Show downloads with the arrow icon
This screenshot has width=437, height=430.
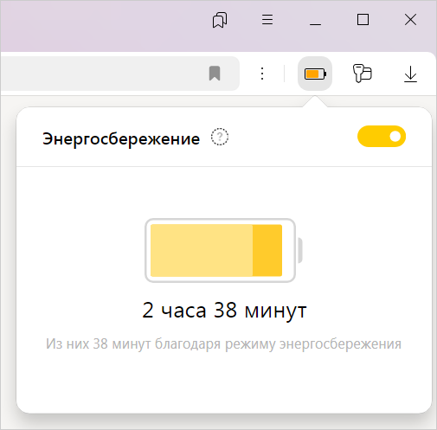click(x=410, y=74)
